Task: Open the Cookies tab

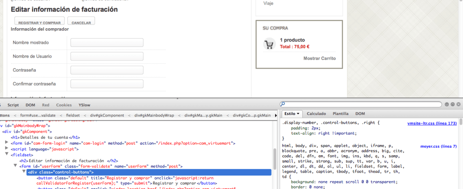Action: (x=64, y=105)
